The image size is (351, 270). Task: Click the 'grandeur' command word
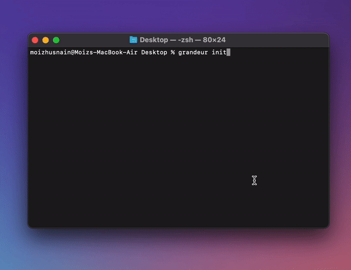[x=193, y=52]
